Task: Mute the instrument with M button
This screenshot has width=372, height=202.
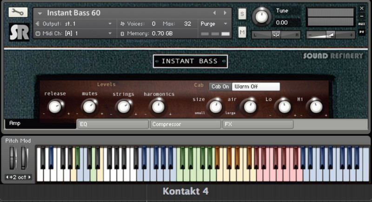Action: [x=242, y=32]
